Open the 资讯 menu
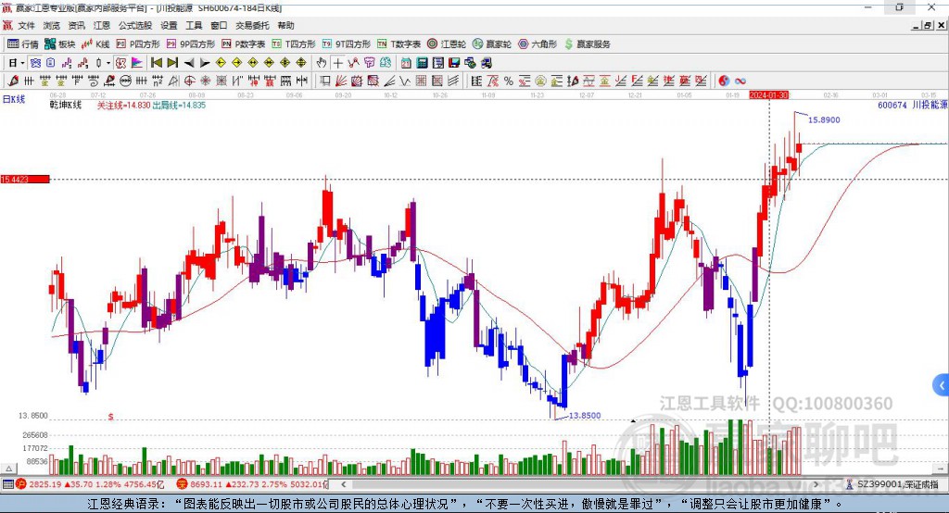This screenshot has width=949, height=513. [x=76, y=25]
